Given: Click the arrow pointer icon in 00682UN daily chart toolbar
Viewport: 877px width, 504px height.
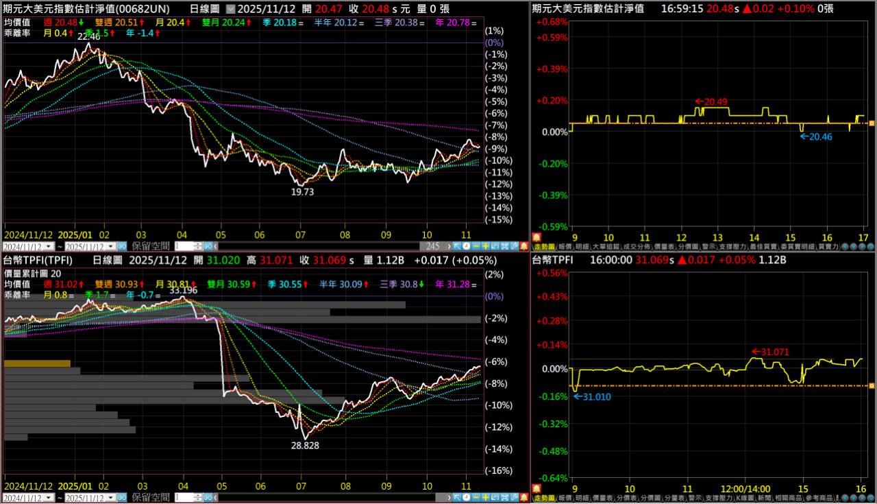Looking at the screenshot, I should 456,246.
